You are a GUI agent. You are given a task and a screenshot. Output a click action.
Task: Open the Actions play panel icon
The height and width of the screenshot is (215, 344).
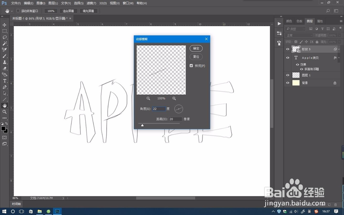(x=279, y=24)
